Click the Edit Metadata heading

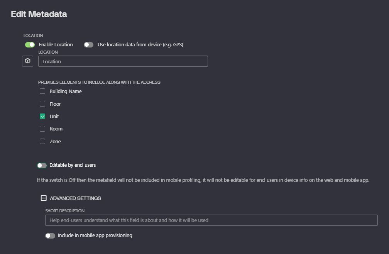tap(39, 14)
